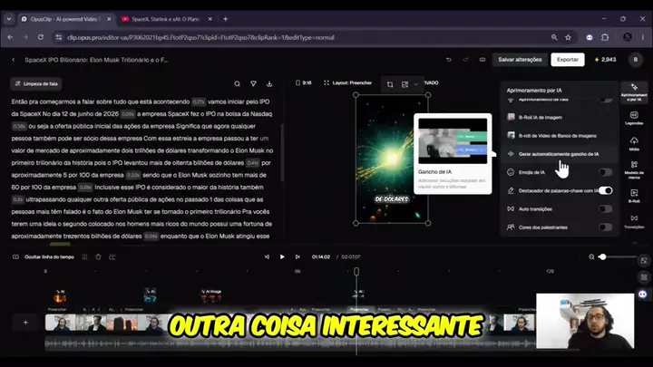The image size is (653, 367).
Task: Click the layout template icon above preview
Action: pos(404,84)
